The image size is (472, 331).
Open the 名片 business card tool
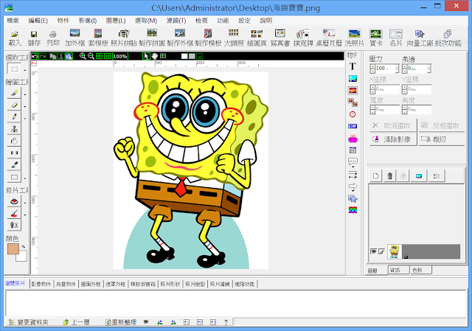395,38
